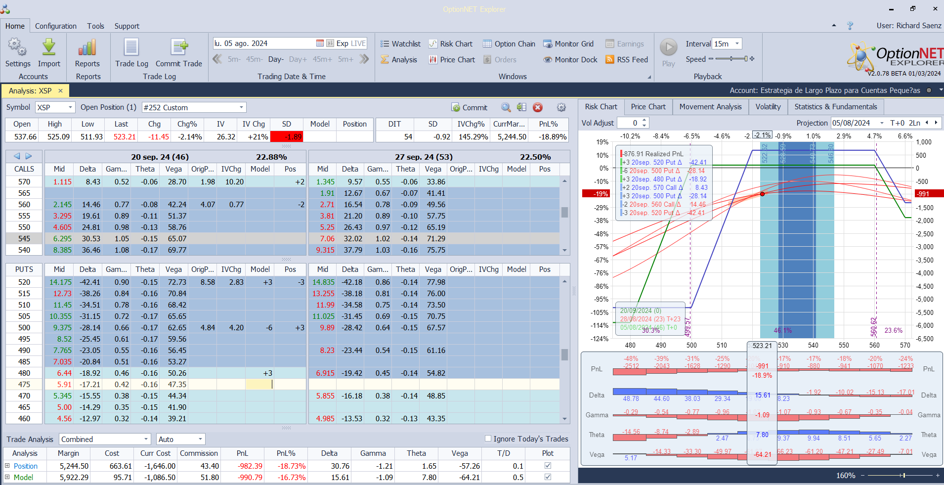Click the fast-backward double arrow
This screenshot has height=485, width=944.
[x=217, y=59]
